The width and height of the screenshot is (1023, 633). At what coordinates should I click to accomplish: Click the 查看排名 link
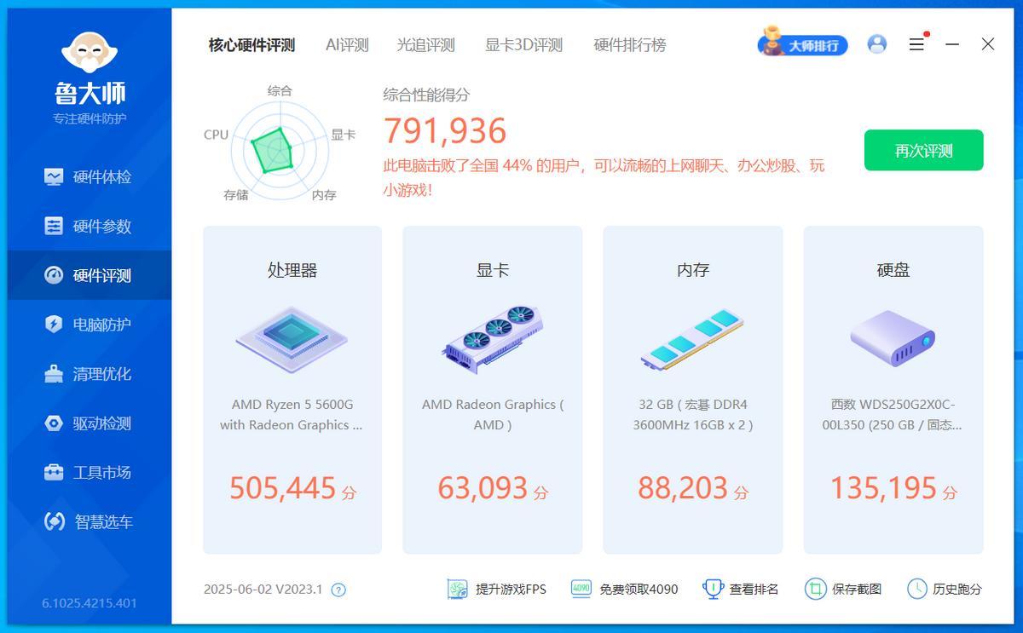[x=741, y=589]
